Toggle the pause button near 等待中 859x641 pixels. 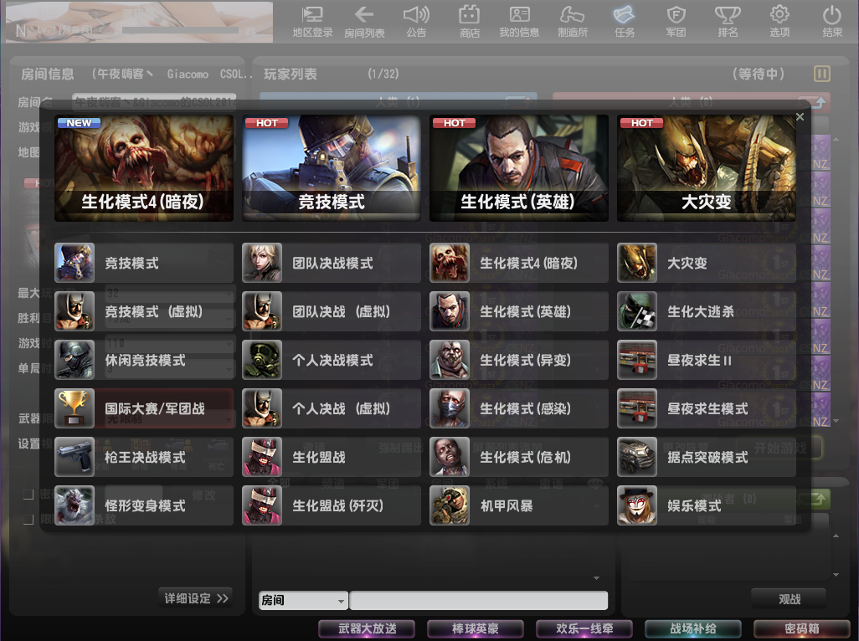(822, 74)
